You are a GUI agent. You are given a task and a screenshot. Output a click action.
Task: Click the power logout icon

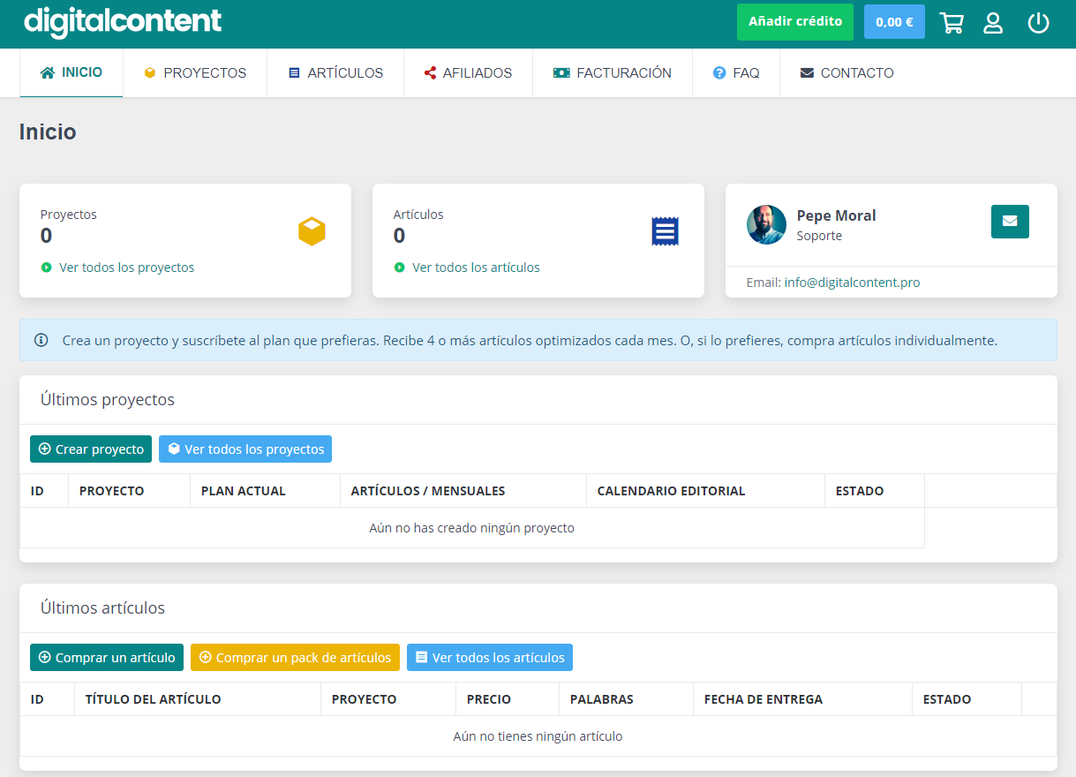[x=1038, y=23]
